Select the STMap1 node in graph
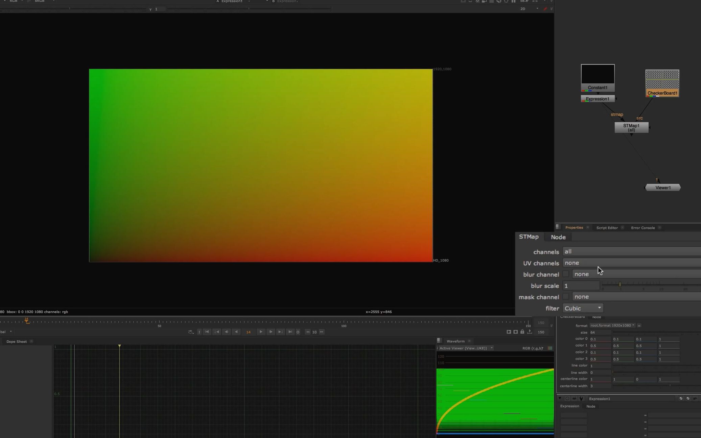 pyautogui.click(x=631, y=128)
